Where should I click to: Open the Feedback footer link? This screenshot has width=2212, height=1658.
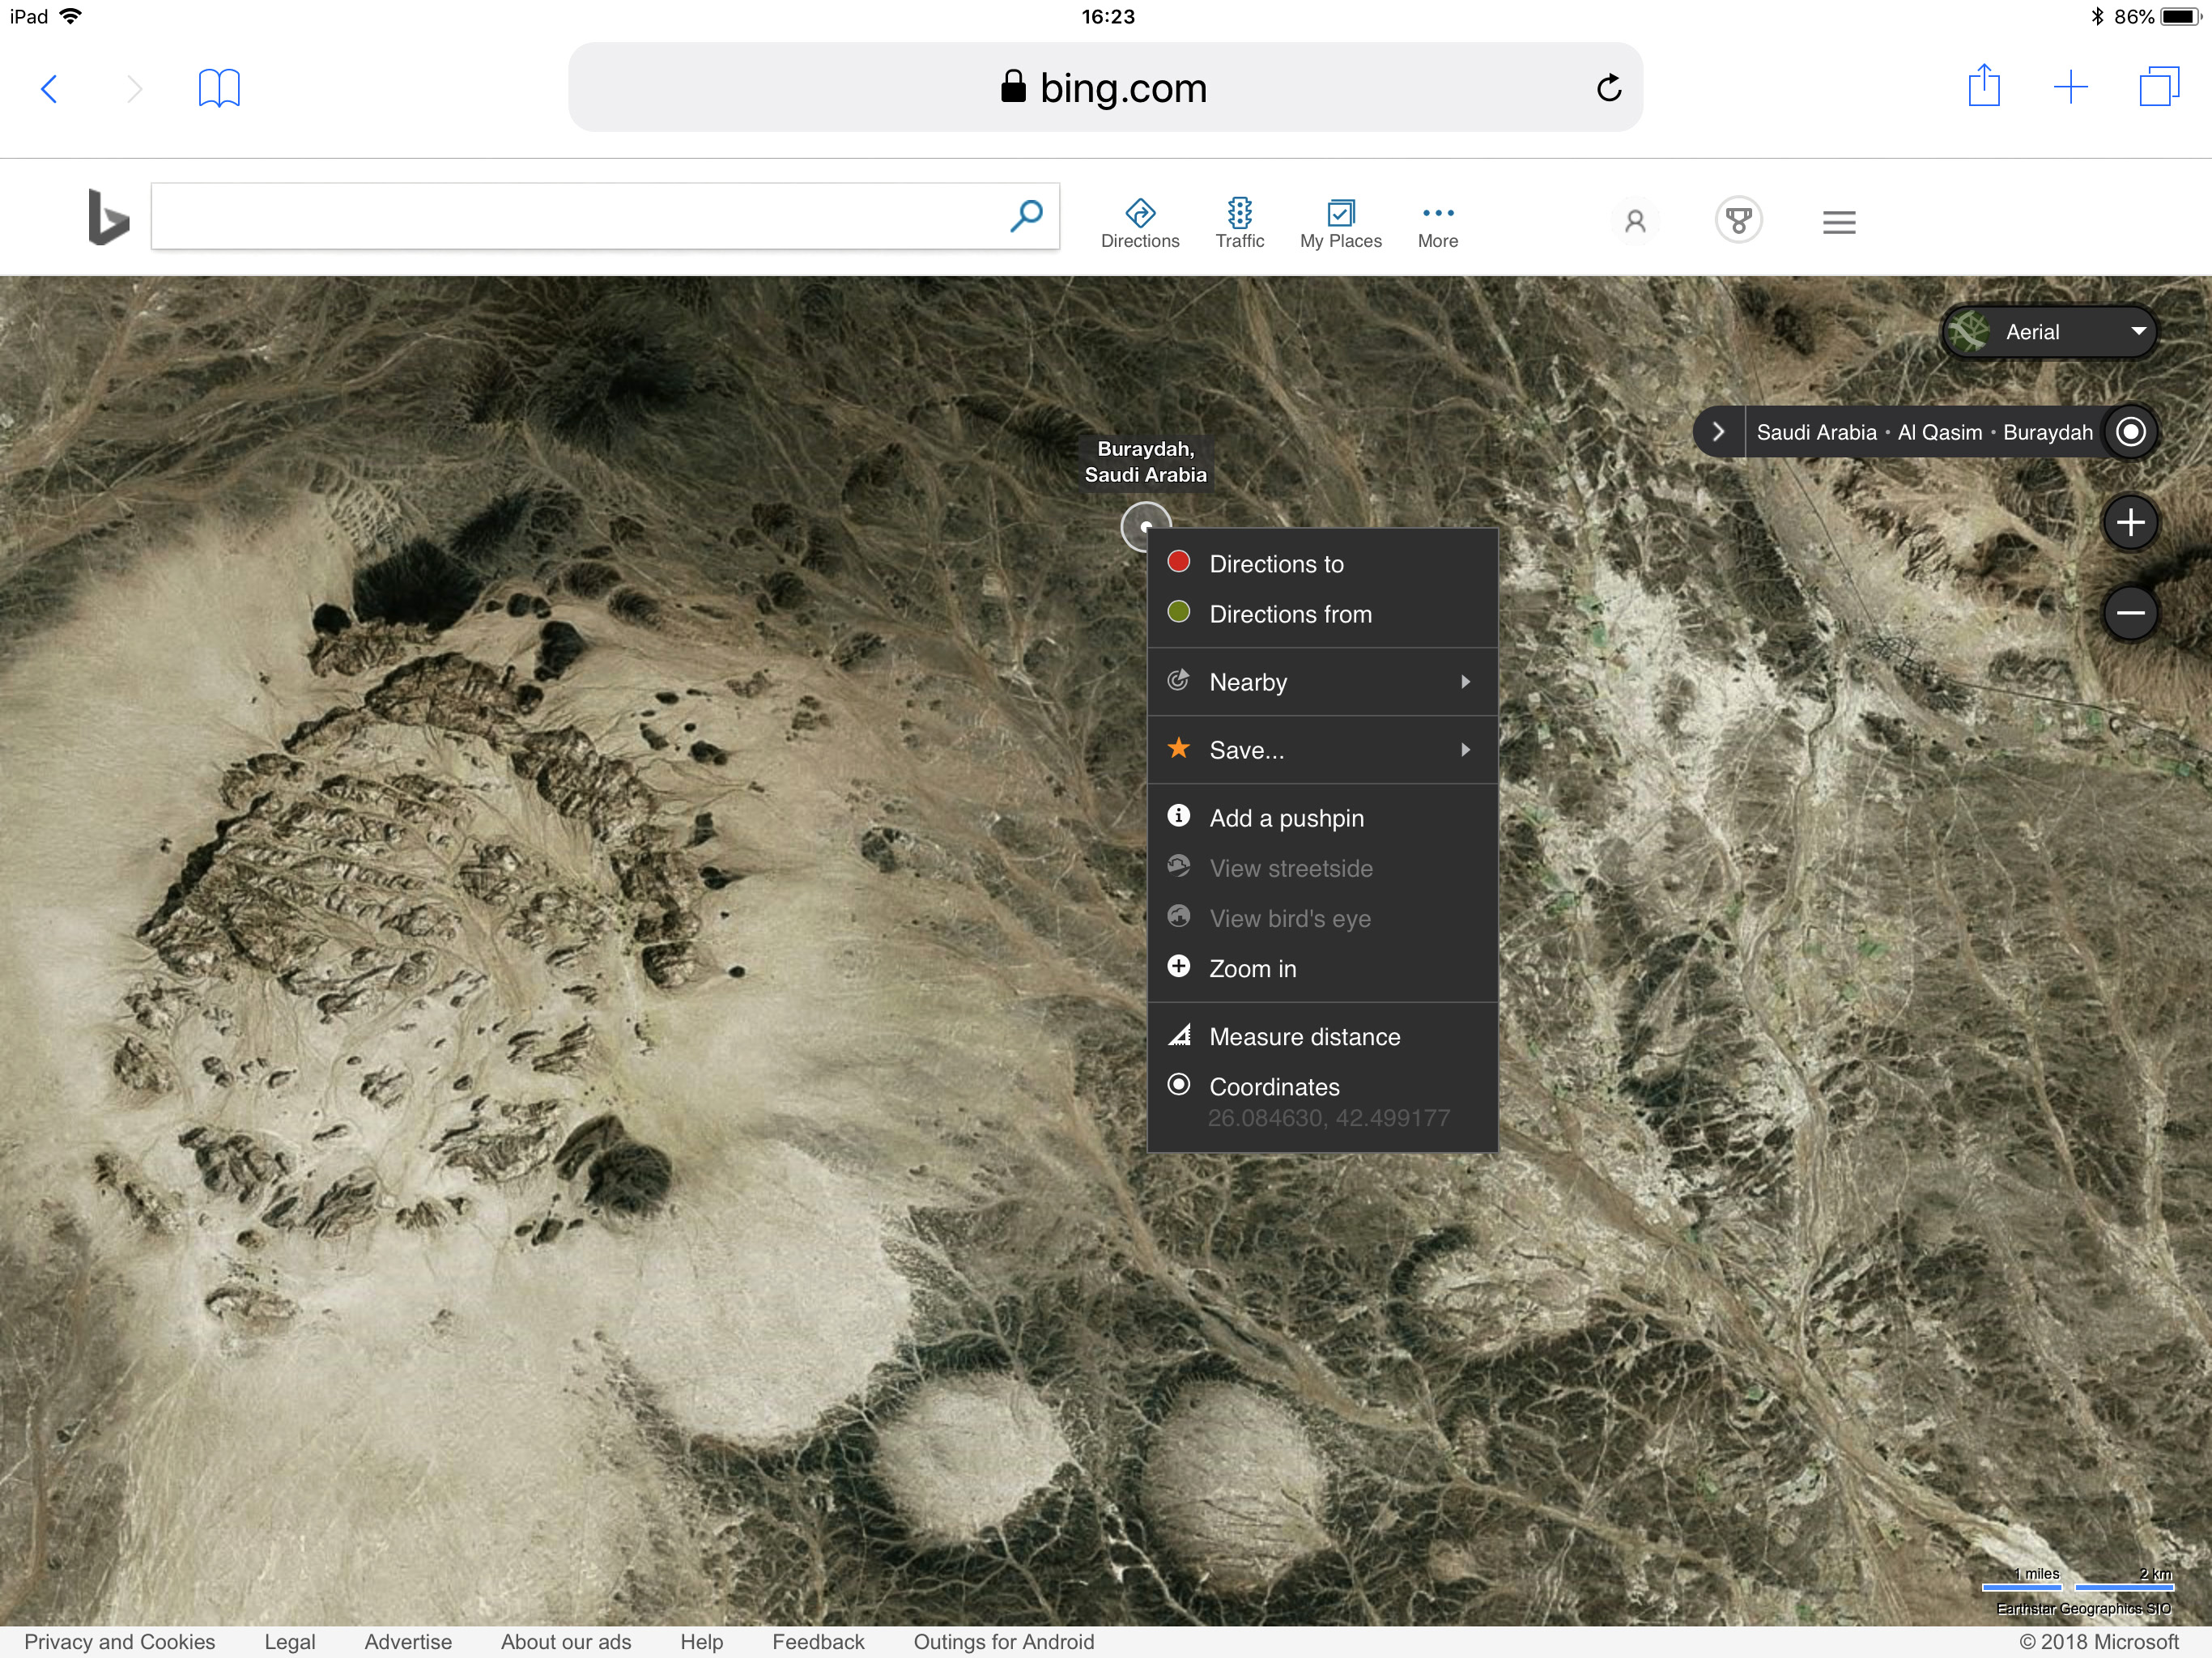click(x=818, y=1642)
